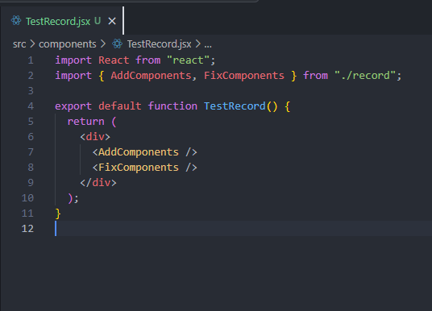Click line number 4 in the gutter
Viewport: 432px width, 311px height.
pyautogui.click(x=31, y=106)
